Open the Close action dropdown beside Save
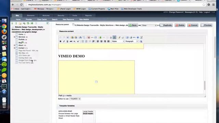The image size is (219, 123). click(149, 25)
